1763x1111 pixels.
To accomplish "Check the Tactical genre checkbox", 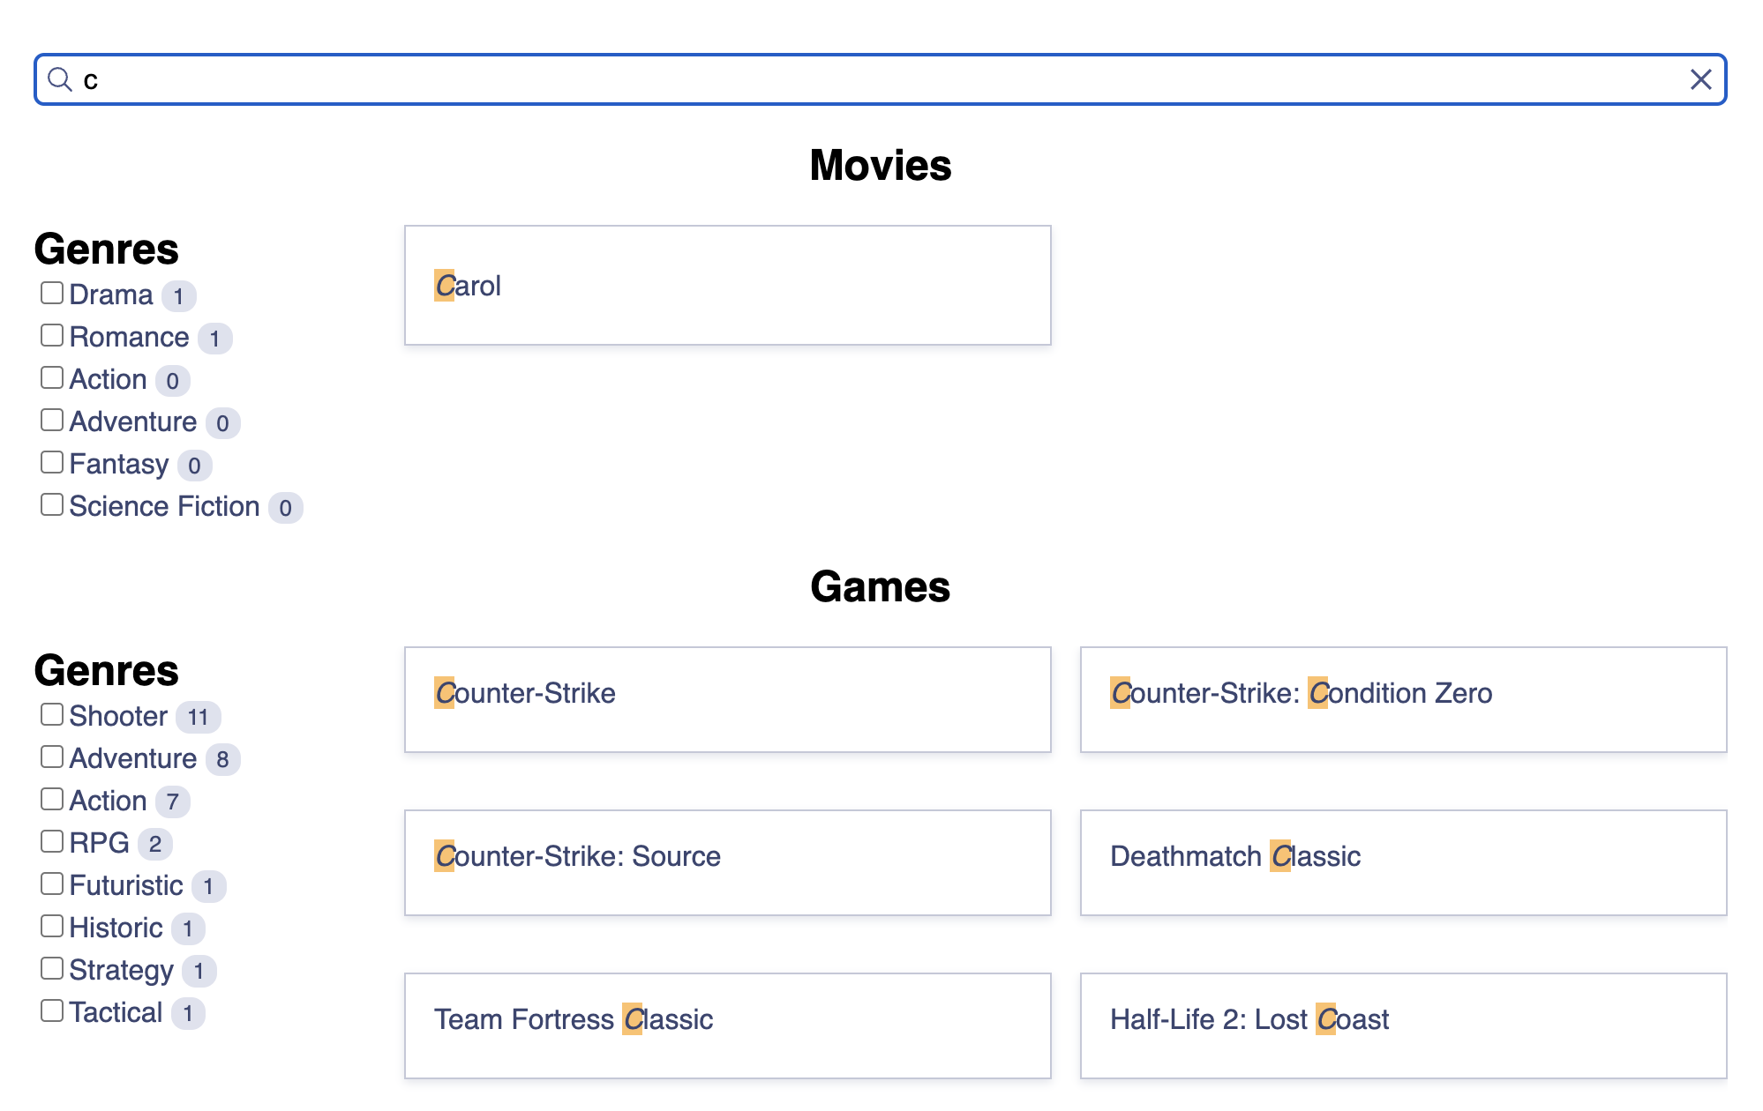I will (52, 1010).
